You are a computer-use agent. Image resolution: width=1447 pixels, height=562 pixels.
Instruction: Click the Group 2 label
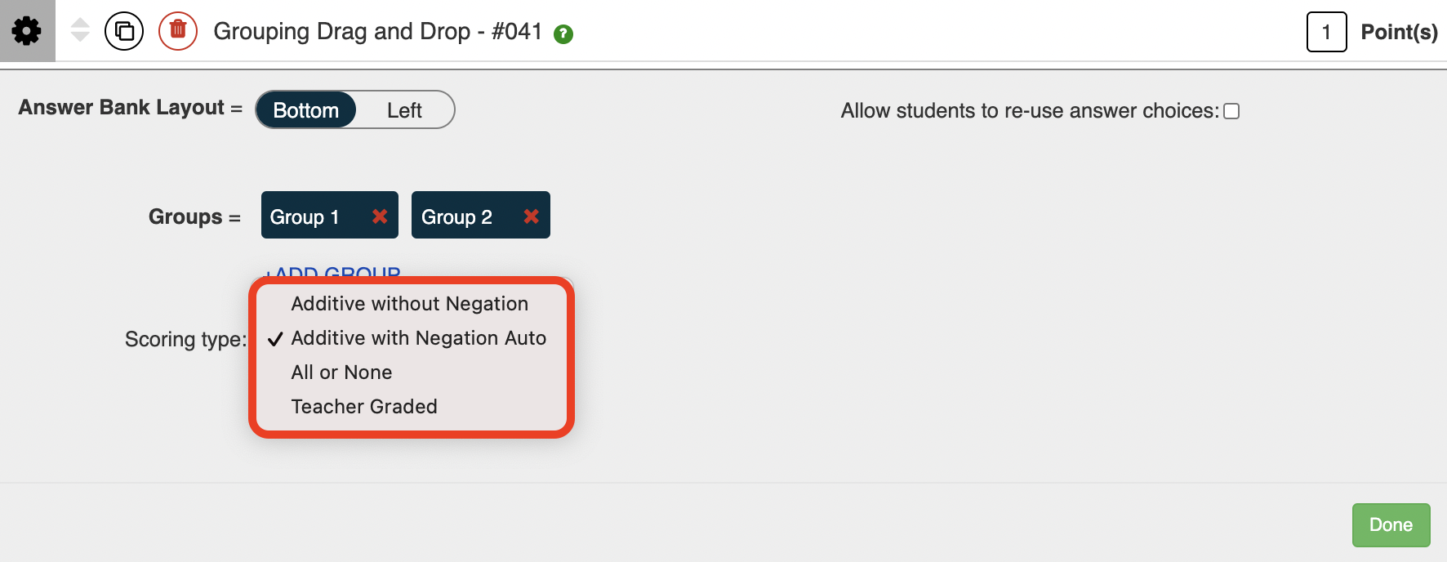tap(456, 216)
